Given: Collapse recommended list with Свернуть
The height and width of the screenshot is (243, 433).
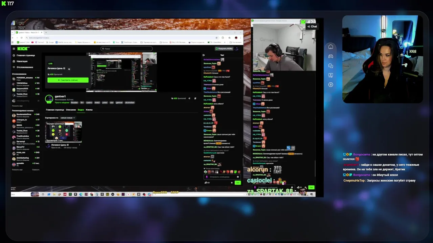Looking at the screenshot, I should 36,170.
